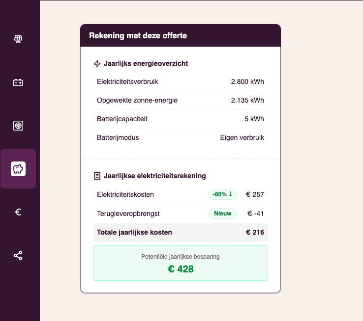Click the heat pump fan icon

[x=18, y=126]
